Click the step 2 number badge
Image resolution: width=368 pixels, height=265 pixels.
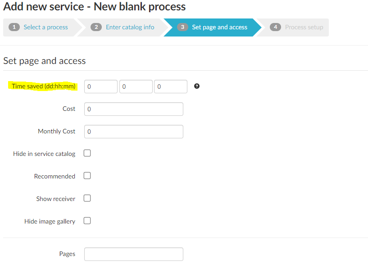click(x=96, y=27)
